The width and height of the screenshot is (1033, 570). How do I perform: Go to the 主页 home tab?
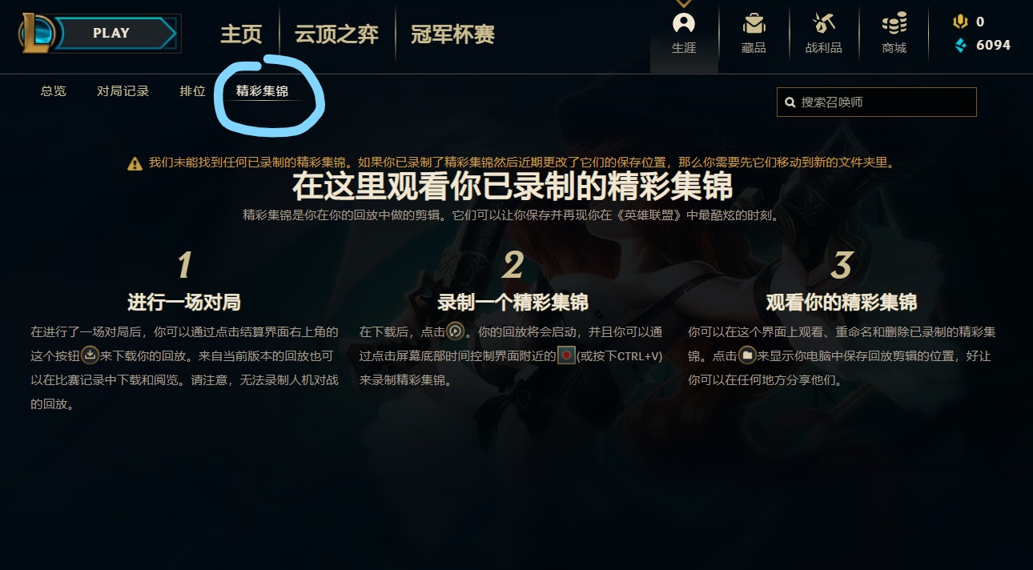241,34
